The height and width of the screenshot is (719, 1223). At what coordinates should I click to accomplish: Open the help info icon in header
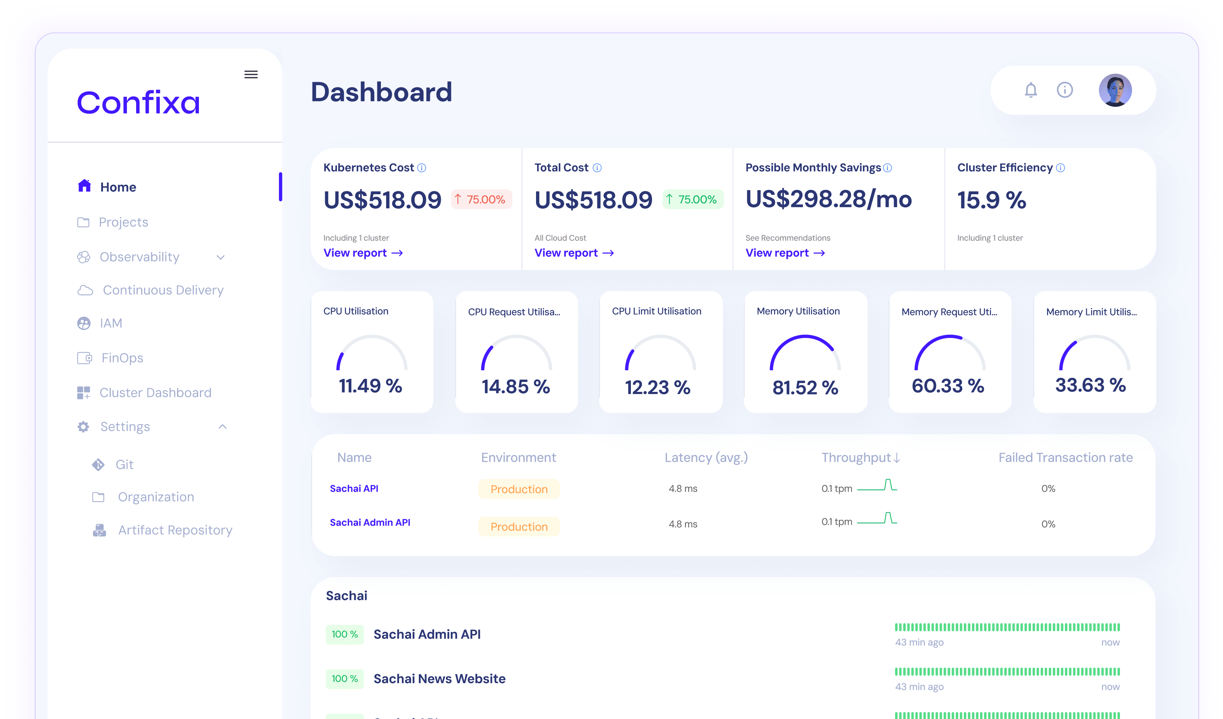1064,90
